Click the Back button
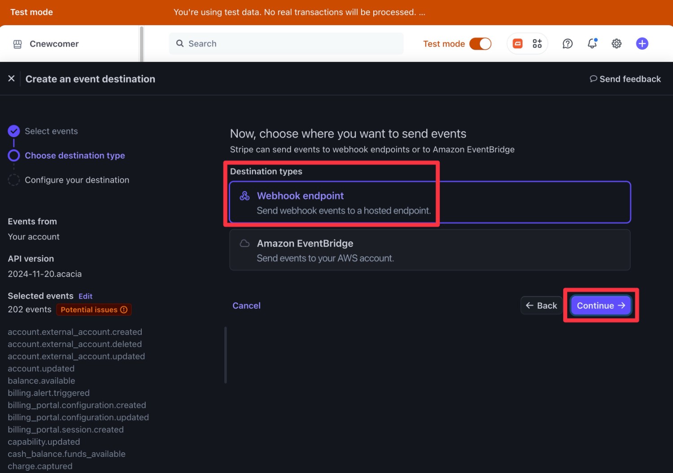Image resolution: width=673 pixels, height=473 pixels. (541, 305)
